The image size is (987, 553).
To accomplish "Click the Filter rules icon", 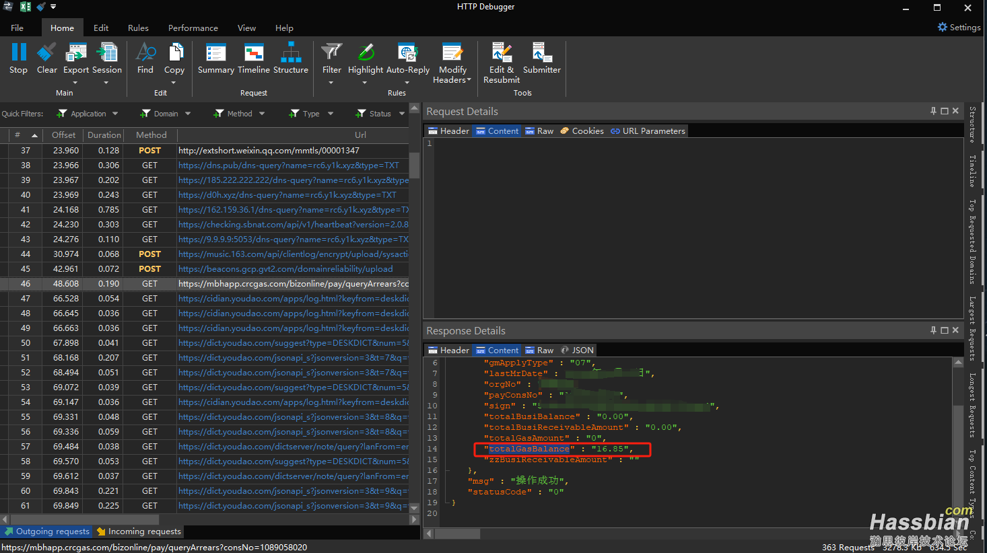I will pos(331,52).
